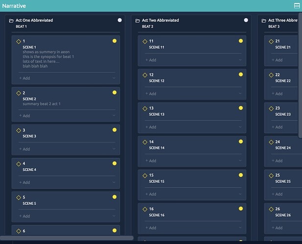Click Add in the Scene 15 card
The height and width of the screenshot is (244, 302).
pos(151,194)
